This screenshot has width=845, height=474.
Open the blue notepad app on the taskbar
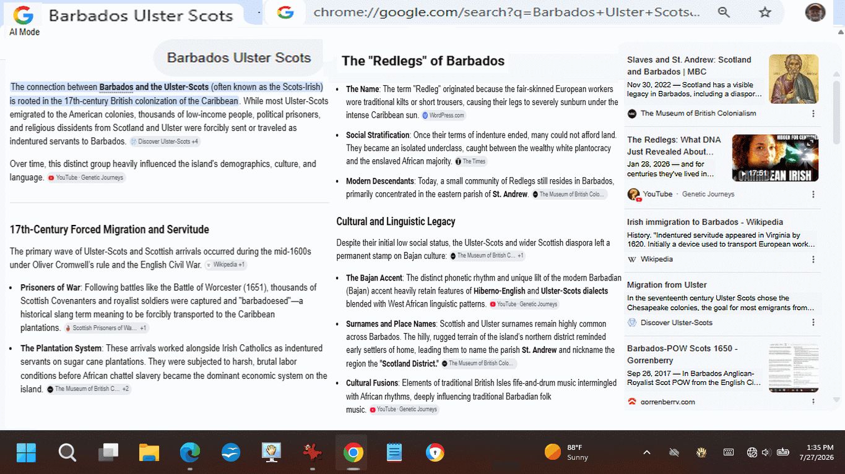point(394,453)
